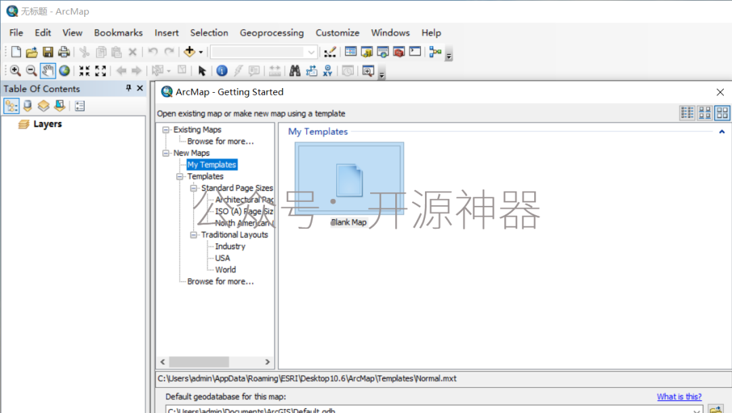Image resolution: width=732 pixels, height=413 pixels.
Task: Print the map
Action: (x=64, y=51)
